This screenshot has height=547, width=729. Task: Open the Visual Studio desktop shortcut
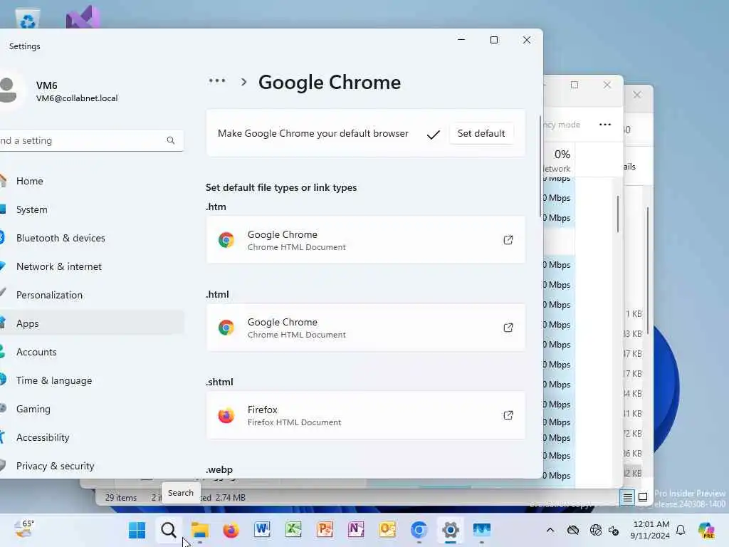pyautogui.click(x=83, y=18)
